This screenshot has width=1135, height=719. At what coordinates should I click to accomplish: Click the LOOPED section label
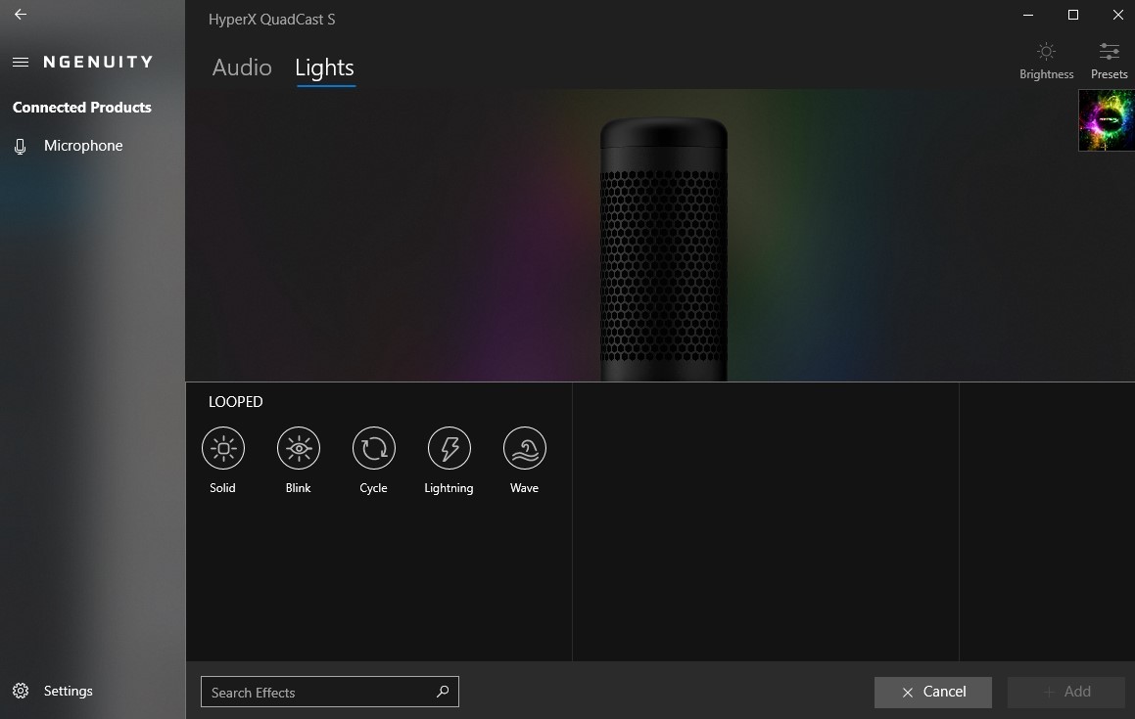point(235,402)
